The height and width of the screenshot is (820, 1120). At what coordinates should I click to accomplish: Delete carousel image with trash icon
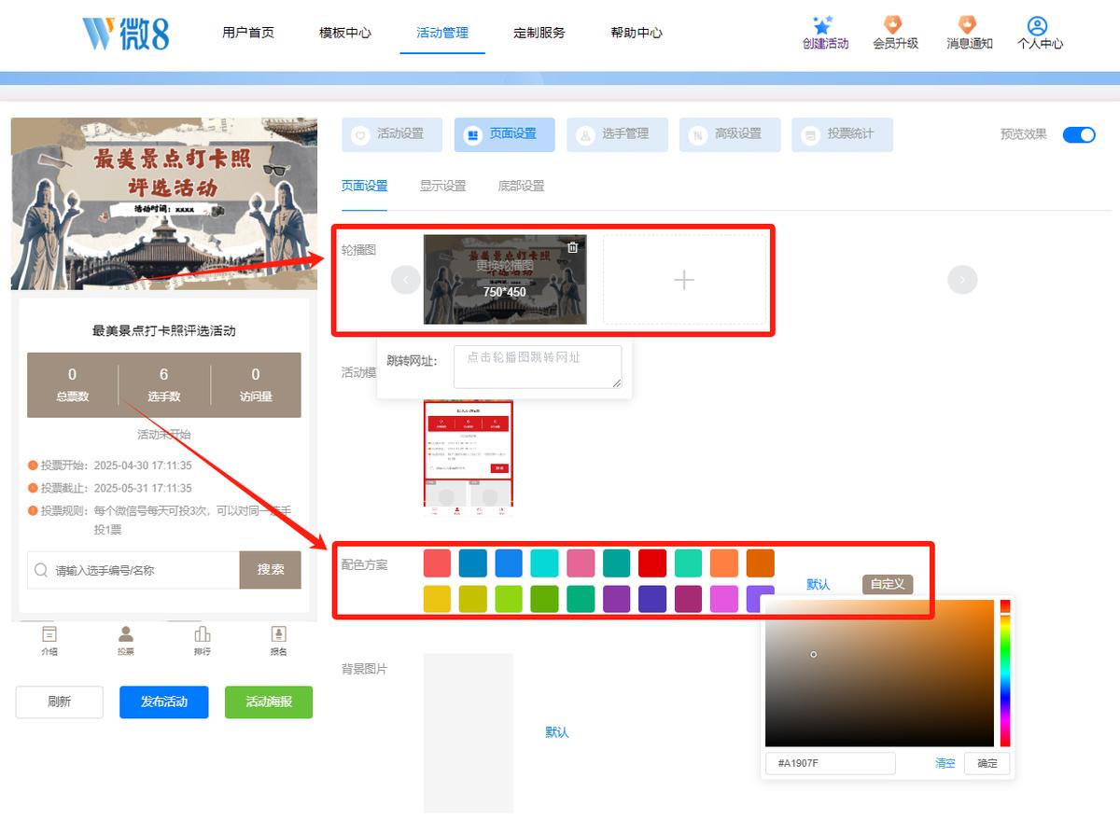click(x=573, y=247)
